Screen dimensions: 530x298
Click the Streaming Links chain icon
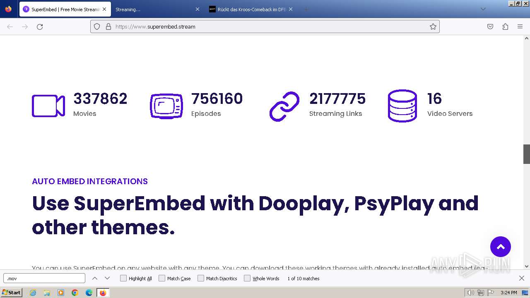[x=284, y=106]
